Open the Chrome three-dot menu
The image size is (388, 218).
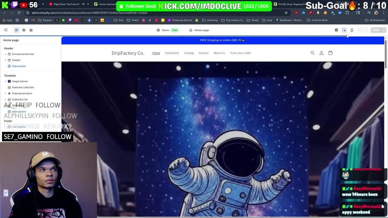(x=383, y=13)
